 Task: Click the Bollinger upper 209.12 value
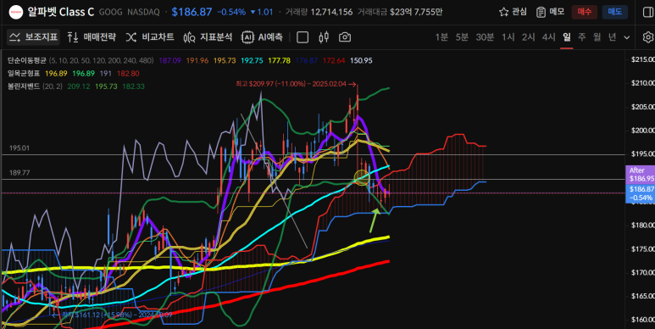tap(79, 86)
